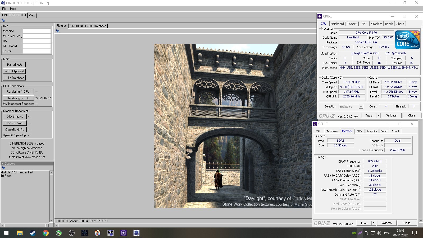
Task: Open SPD tab in lower CPU-Z window
Action: click(359, 131)
